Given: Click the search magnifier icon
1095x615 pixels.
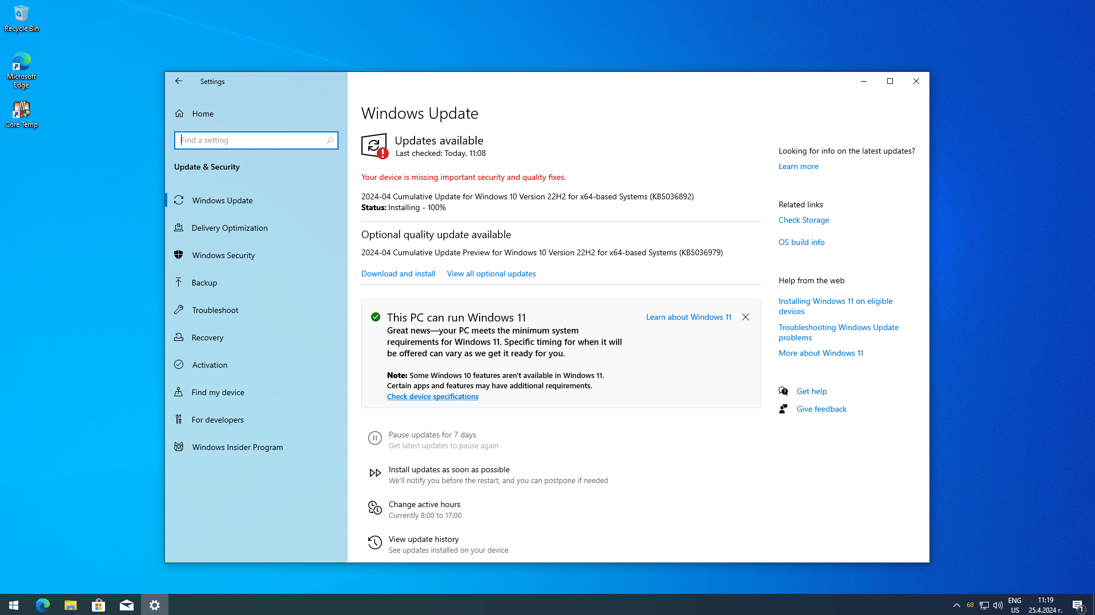Looking at the screenshot, I should (330, 140).
